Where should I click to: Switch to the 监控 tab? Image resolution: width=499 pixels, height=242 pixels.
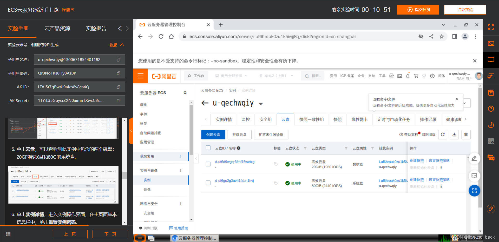[246, 119]
